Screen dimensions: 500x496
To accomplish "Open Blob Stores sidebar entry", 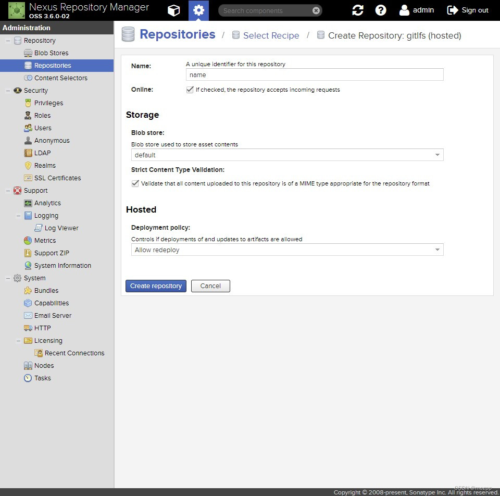I will pos(57,53).
